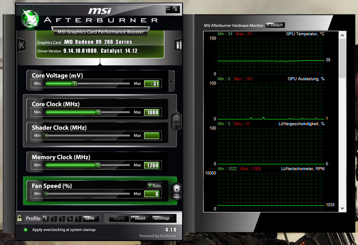Click the Driver Version text 9.14.10.01080

tap(81, 51)
